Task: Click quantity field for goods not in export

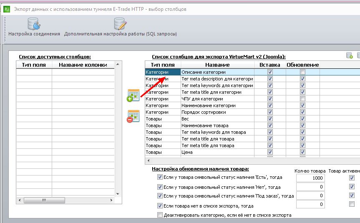Action: coord(310,204)
